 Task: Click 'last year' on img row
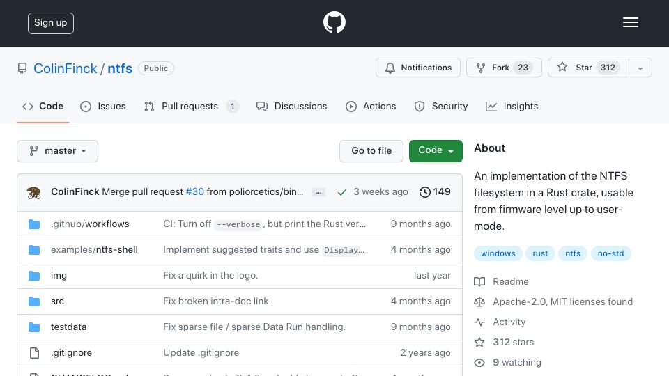tap(432, 276)
